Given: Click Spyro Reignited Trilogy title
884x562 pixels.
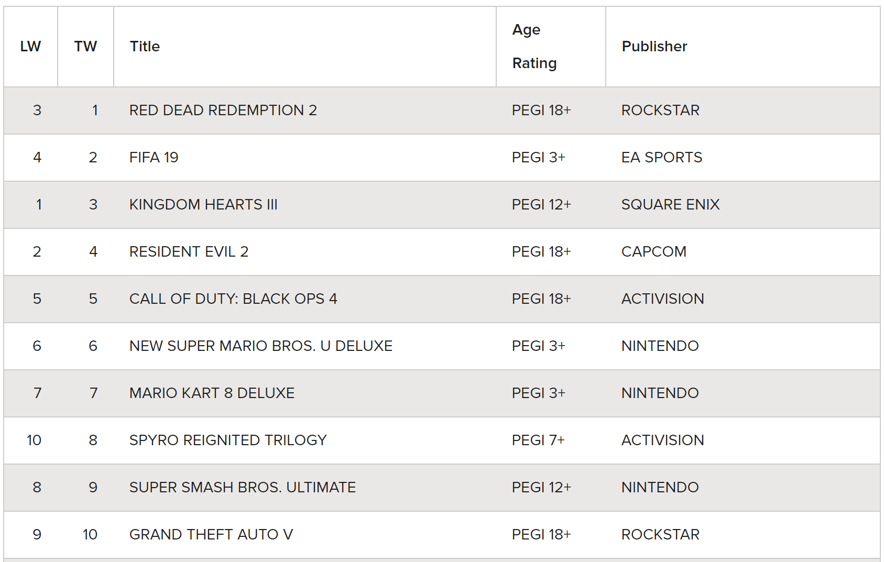Looking at the screenshot, I should coord(228,440).
